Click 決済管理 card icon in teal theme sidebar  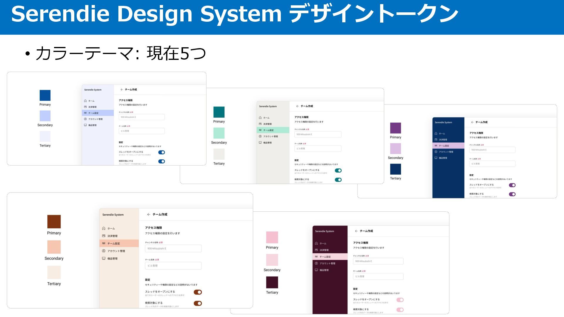coord(260,124)
